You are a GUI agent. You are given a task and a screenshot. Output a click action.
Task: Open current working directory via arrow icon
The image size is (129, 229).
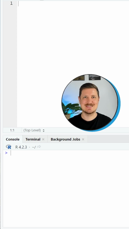39,147
